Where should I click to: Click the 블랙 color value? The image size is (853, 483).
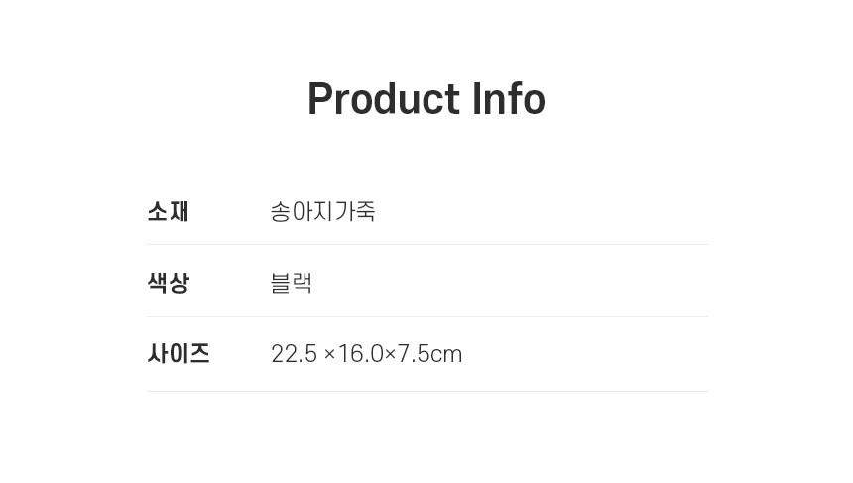pyautogui.click(x=291, y=283)
